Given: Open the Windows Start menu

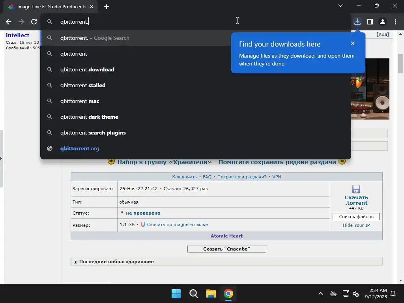Looking at the screenshot, I should 176,294.
